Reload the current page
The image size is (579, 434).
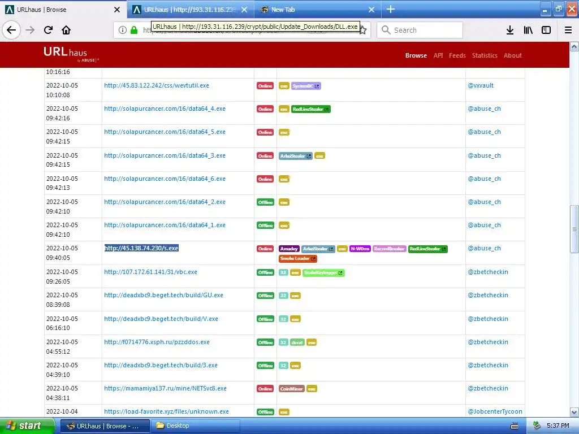pyautogui.click(x=48, y=30)
